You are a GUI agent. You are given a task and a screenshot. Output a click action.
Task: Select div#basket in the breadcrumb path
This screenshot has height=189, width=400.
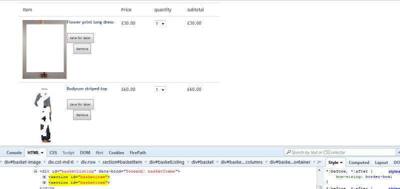(202, 162)
